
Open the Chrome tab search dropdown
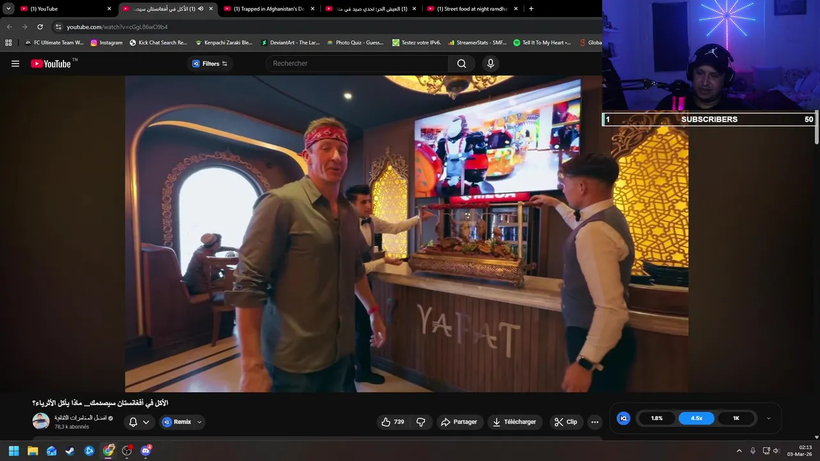[8, 9]
